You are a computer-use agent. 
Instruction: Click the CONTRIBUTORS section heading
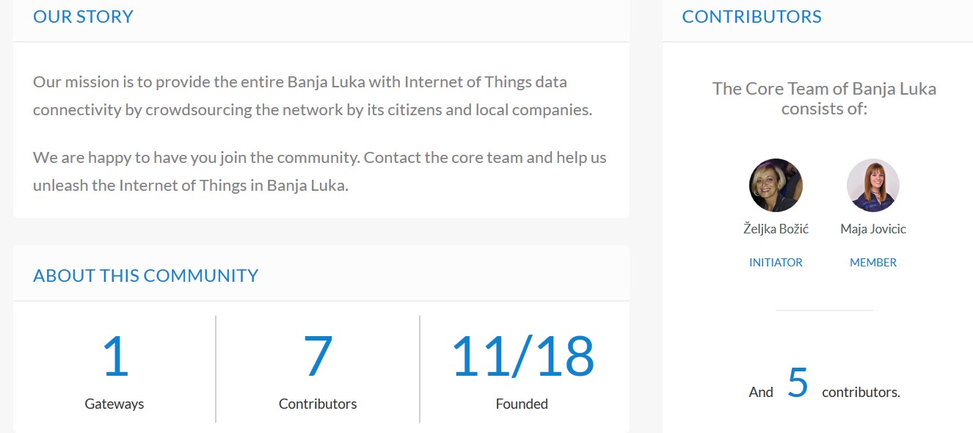click(751, 17)
